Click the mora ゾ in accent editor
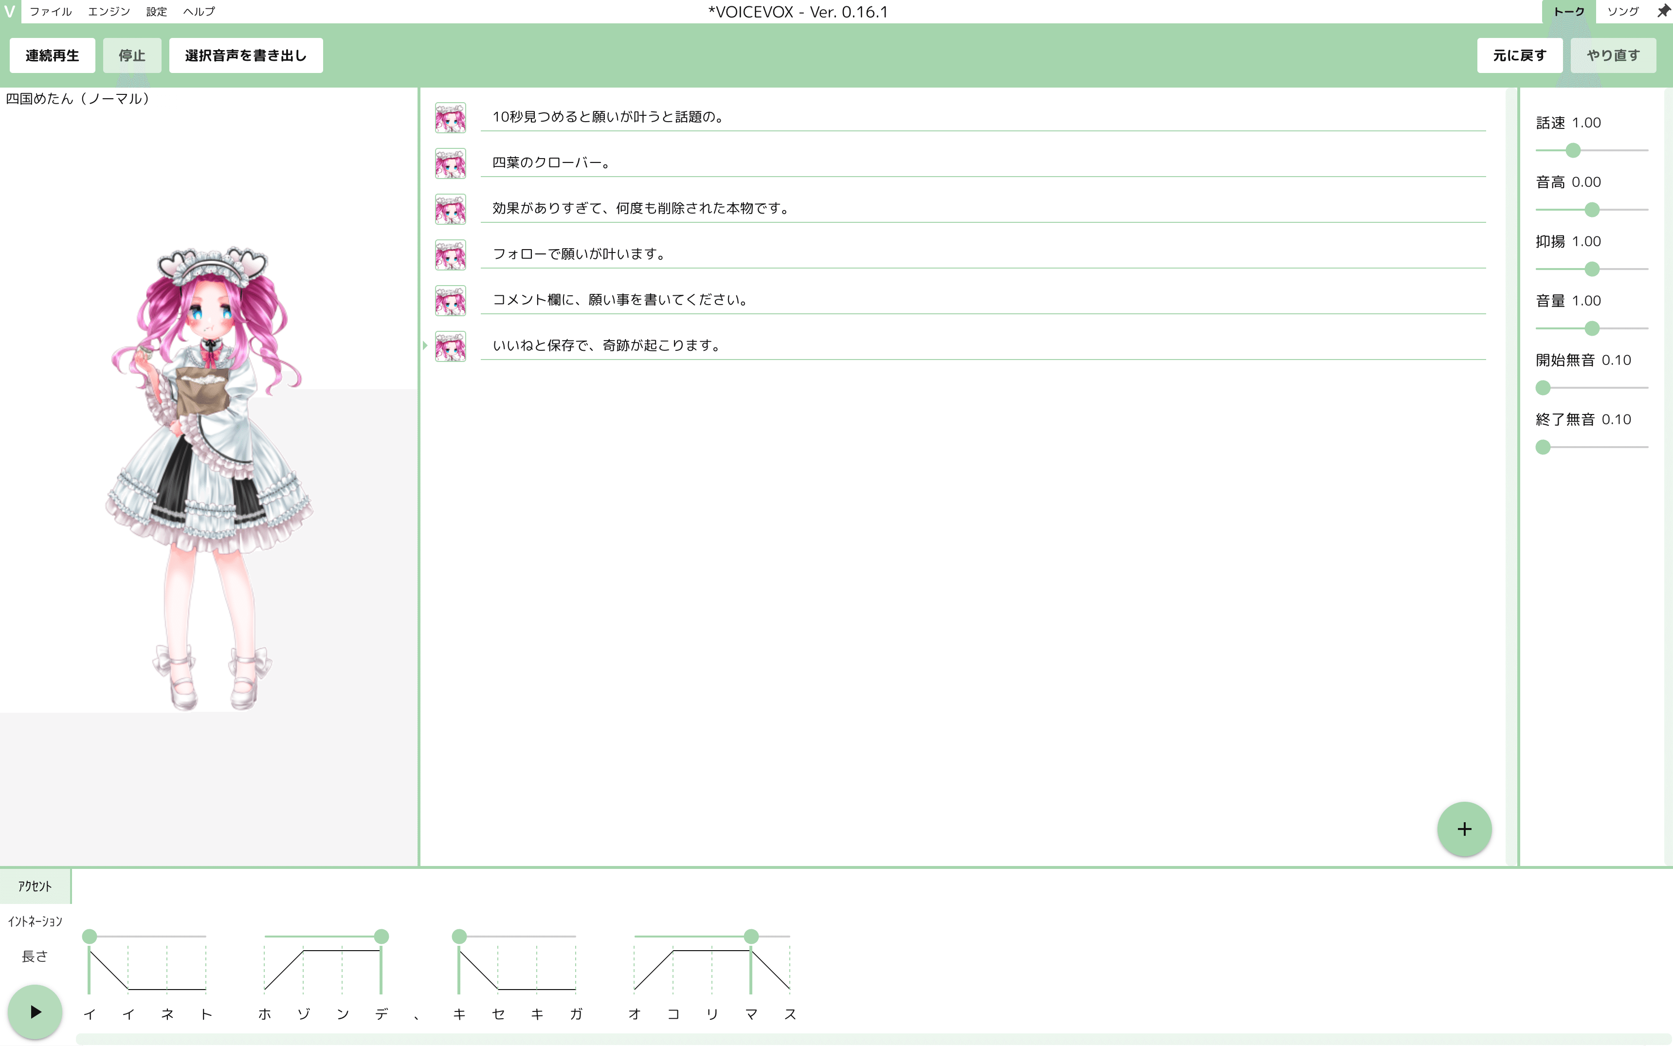The image size is (1673, 1046). coord(304,1014)
